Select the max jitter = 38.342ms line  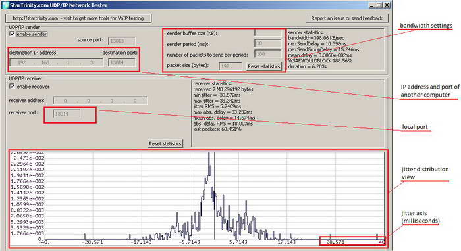217,101
